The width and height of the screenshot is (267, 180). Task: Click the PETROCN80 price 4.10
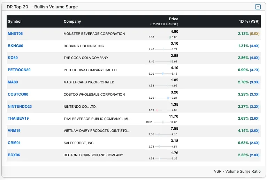click(175, 68)
